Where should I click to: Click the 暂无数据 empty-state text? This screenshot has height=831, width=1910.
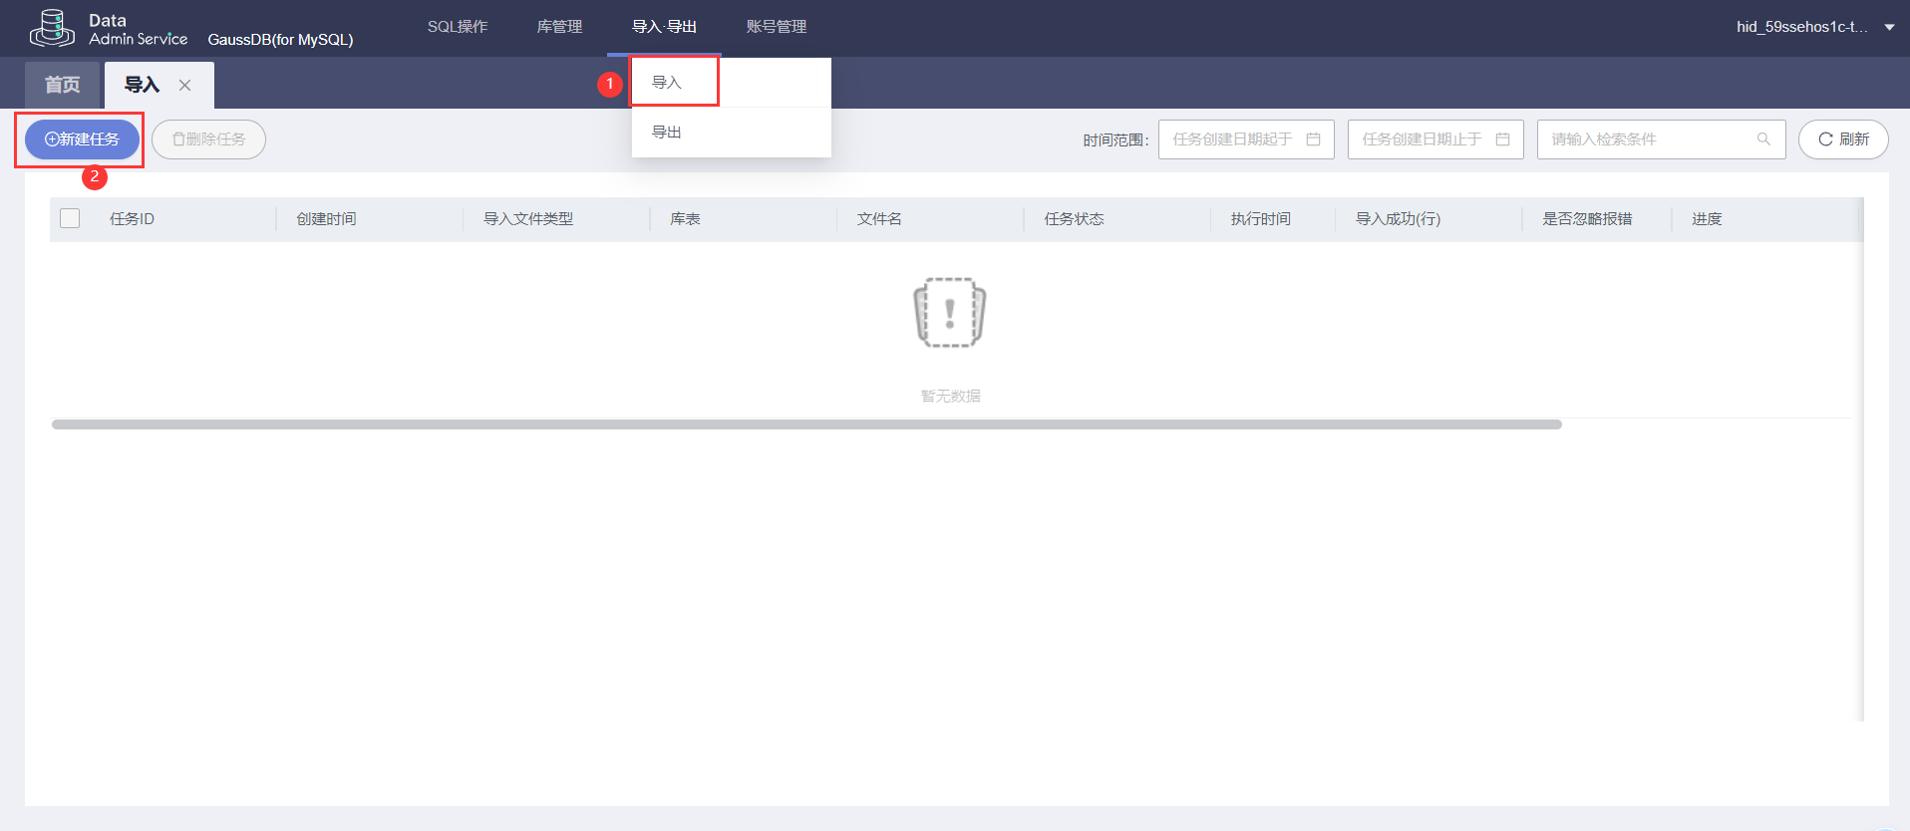[950, 397]
